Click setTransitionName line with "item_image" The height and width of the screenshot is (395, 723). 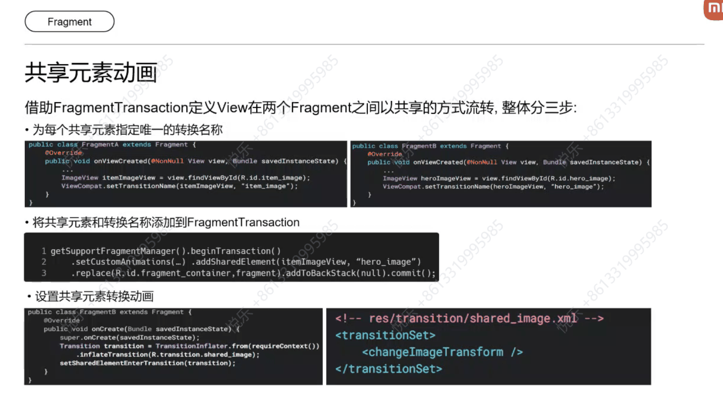(x=180, y=186)
